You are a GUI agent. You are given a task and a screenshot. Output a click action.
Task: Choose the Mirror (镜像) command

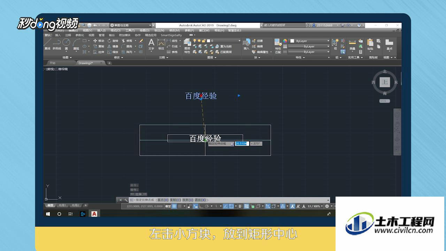pos(113,46)
